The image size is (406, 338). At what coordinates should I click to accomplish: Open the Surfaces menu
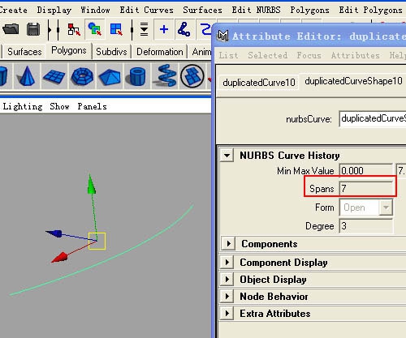click(x=202, y=11)
